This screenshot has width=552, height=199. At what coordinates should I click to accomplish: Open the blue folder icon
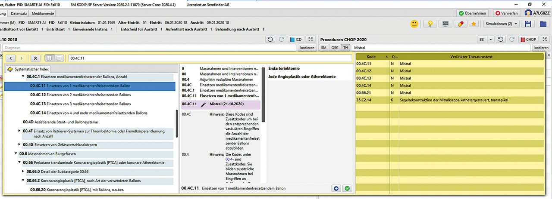[543, 24]
